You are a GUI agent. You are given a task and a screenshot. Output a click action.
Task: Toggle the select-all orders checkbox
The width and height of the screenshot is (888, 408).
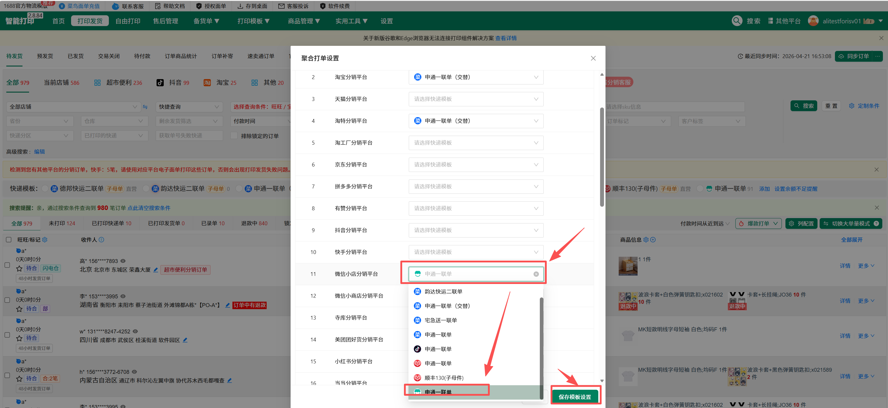9,240
